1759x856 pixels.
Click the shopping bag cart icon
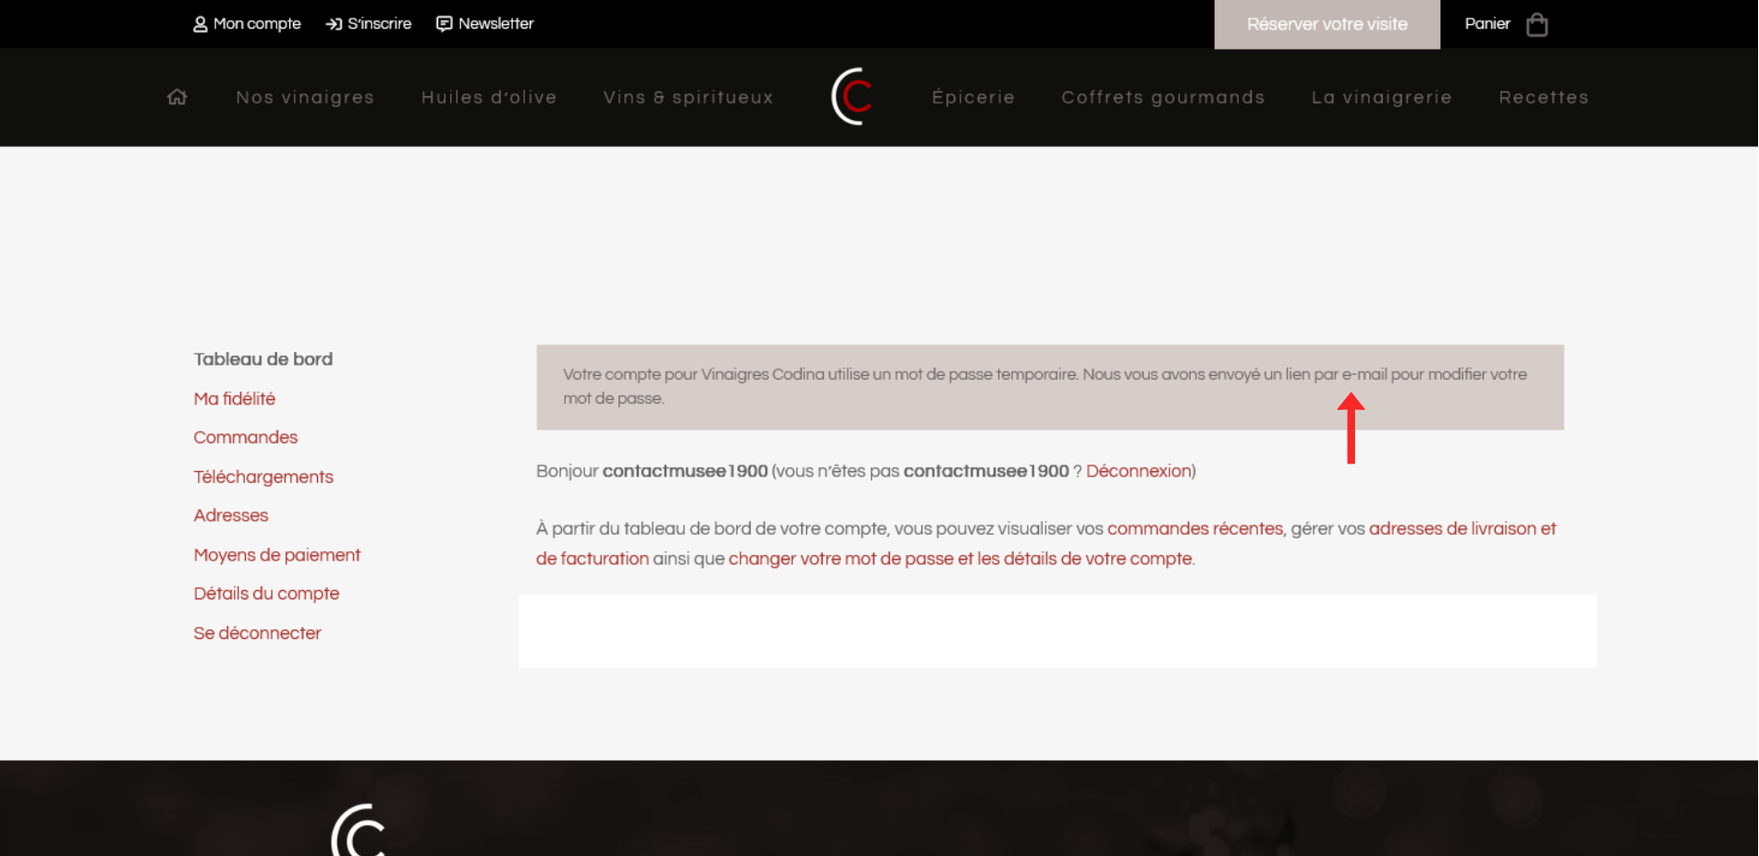(x=1536, y=25)
